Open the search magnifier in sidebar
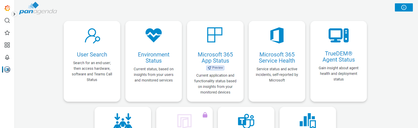The height and width of the screenshot is (128, 418). pos(7,20)
